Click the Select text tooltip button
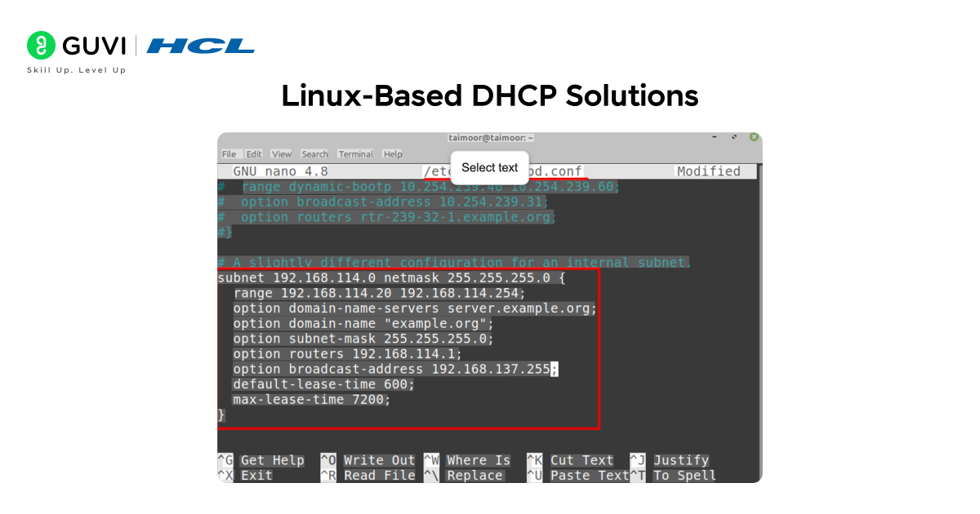This screenshot has width=980, height=514. 489,167
